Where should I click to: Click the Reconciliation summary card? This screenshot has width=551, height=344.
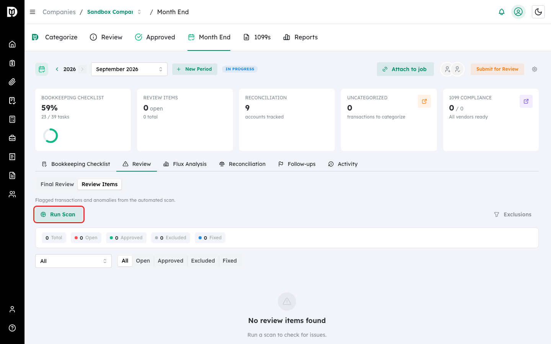pos(287,120)
